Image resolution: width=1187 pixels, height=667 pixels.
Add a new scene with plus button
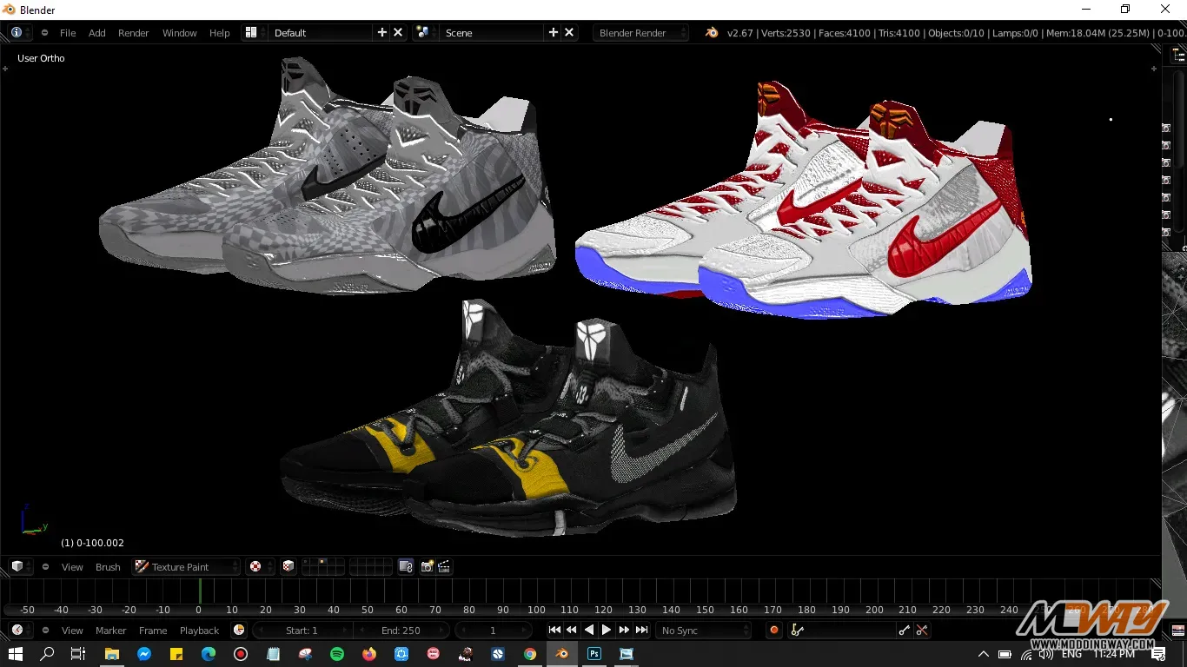(553, 33)
